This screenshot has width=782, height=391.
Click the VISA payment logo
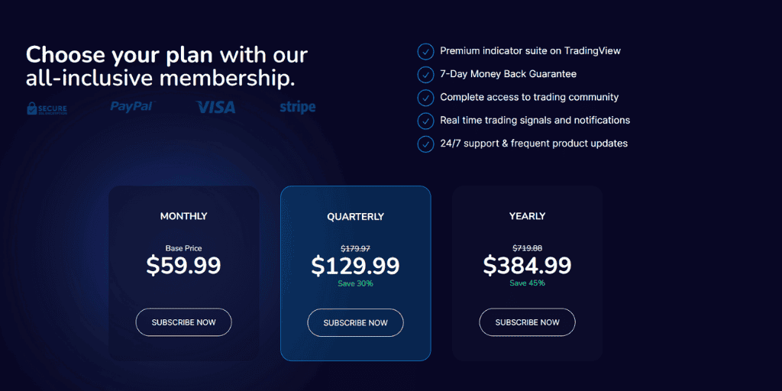click(215, 107)
